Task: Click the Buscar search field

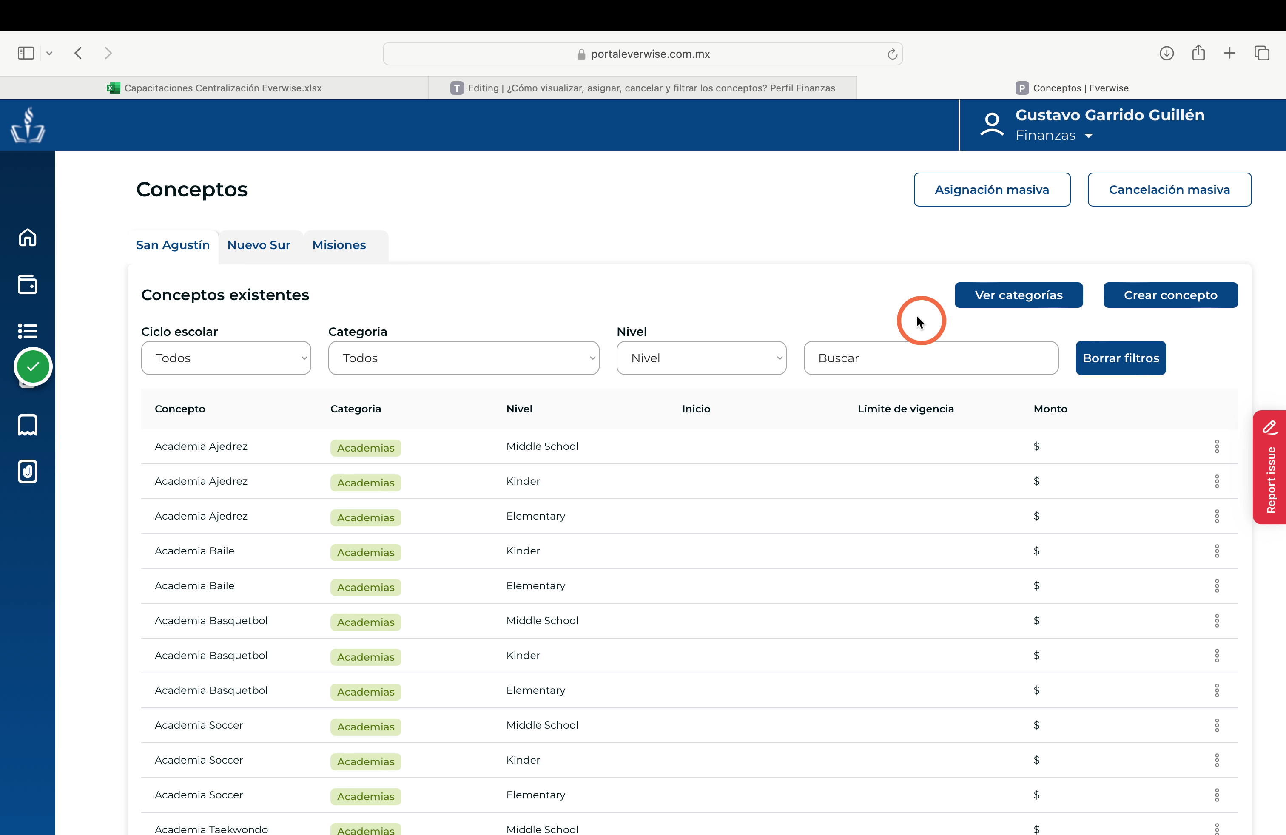Action: click(x=931, y=358)
